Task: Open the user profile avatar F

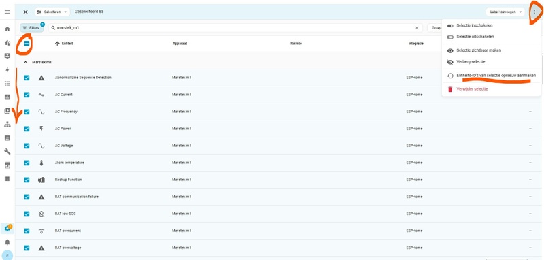Action: coord(7,255)
